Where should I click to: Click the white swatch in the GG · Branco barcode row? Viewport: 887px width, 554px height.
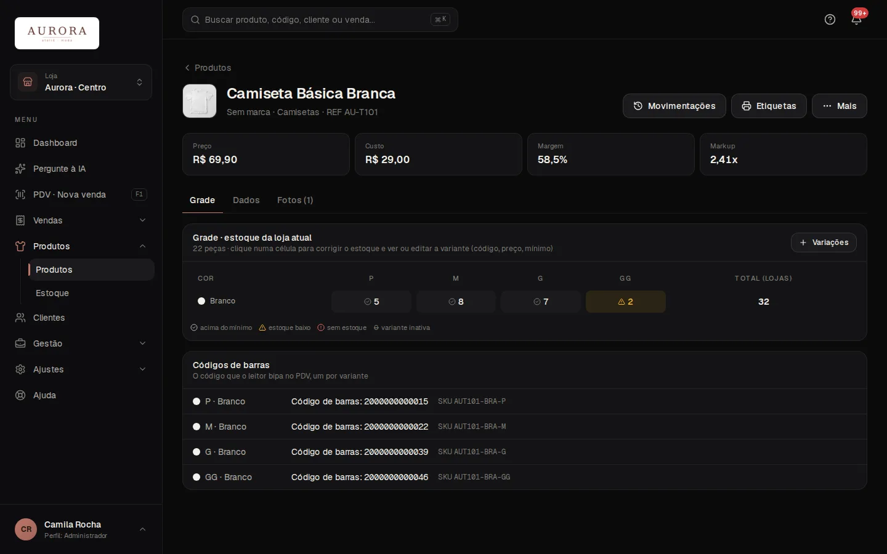pos(196,477)
